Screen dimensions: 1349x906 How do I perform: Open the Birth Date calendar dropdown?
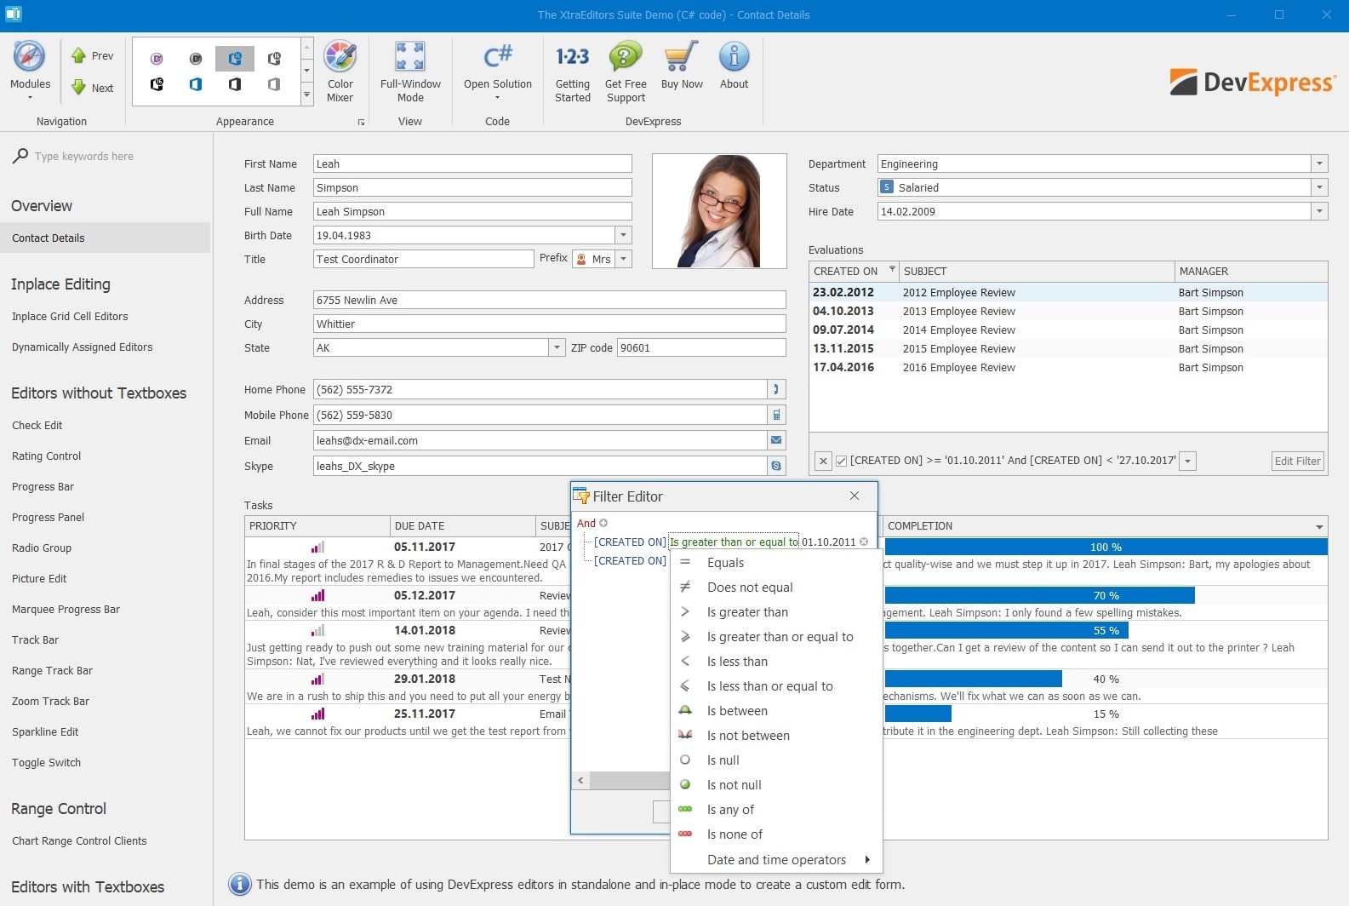click(624, 235)
